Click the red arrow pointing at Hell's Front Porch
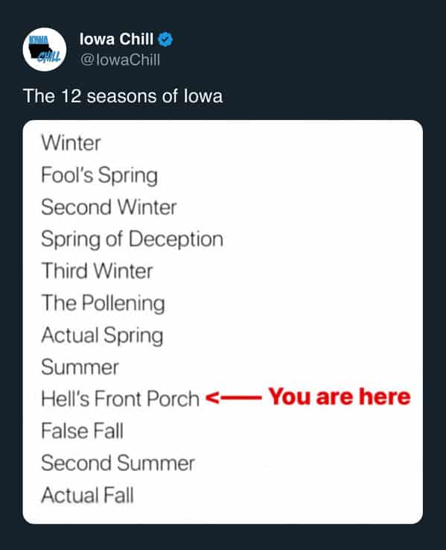The width and height of the screenshot is (446, 550). pyautogui.click(x=233, y=398)
